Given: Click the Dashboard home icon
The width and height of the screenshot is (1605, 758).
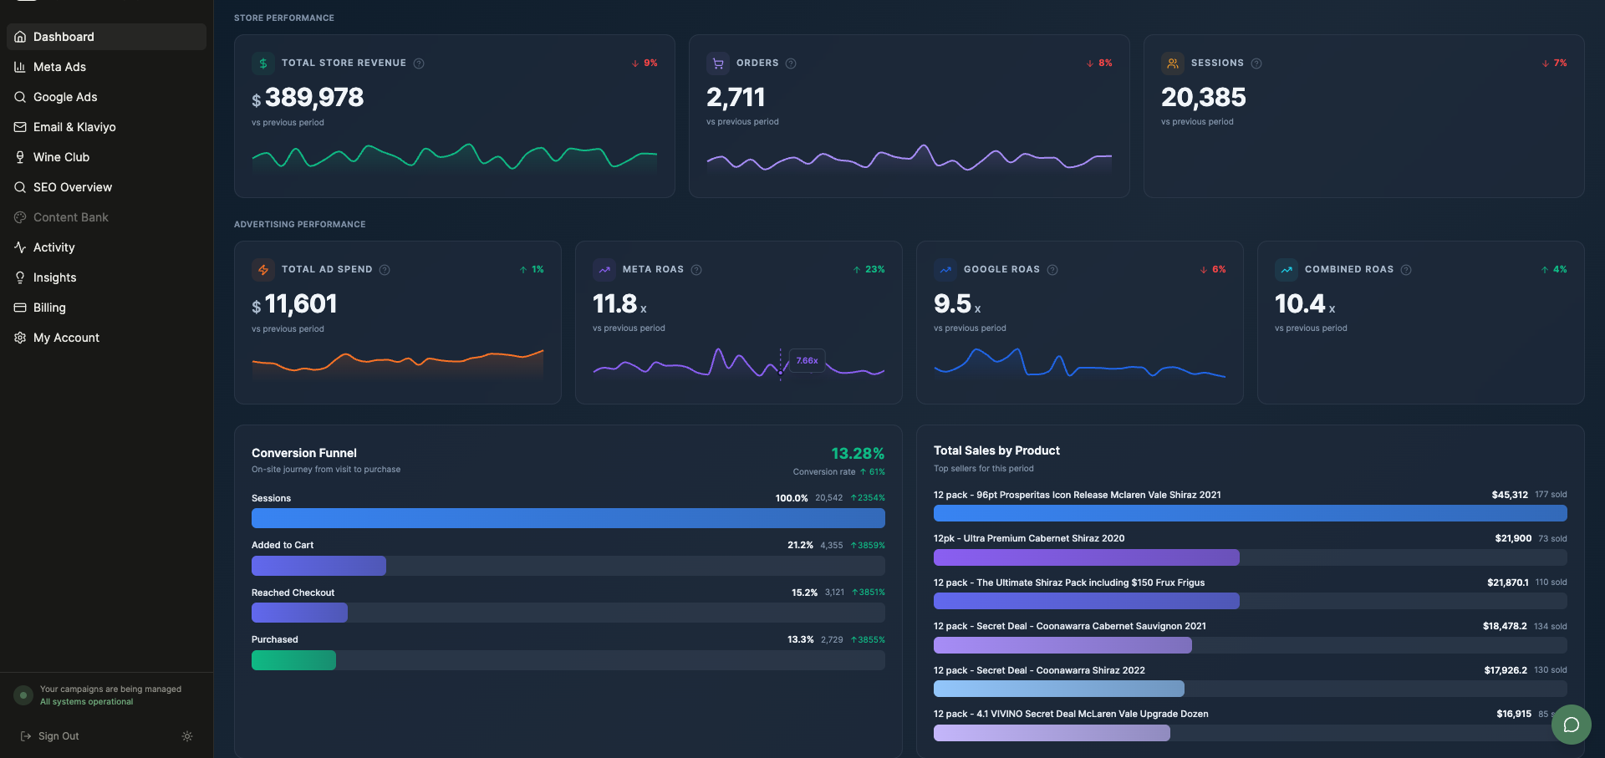Looking at the screenshot, I should 20,37.
